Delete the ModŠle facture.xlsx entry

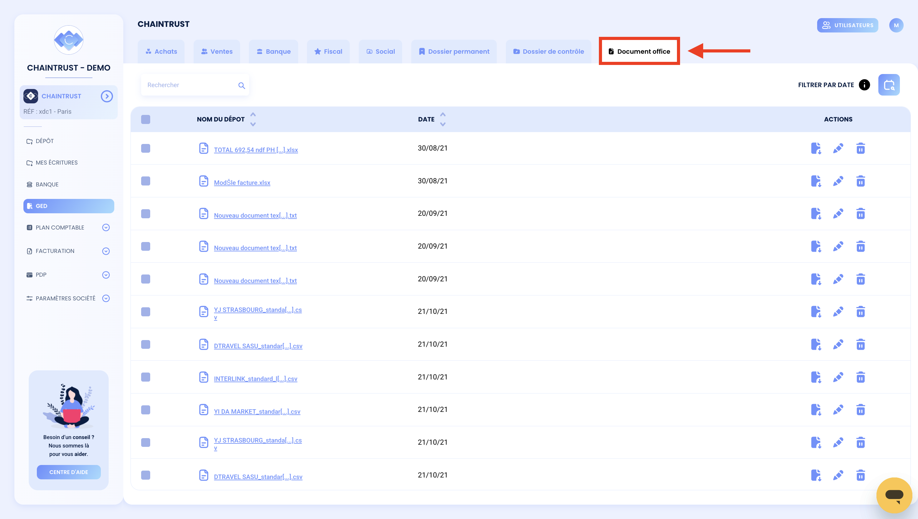point(861,181)
